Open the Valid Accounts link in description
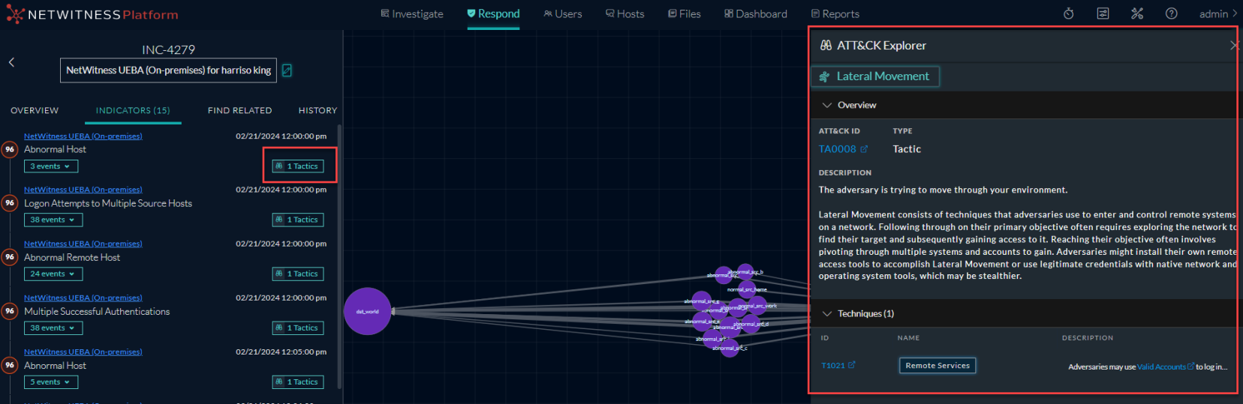This screenshot has width=1243, height=404. coord(1161,367)
